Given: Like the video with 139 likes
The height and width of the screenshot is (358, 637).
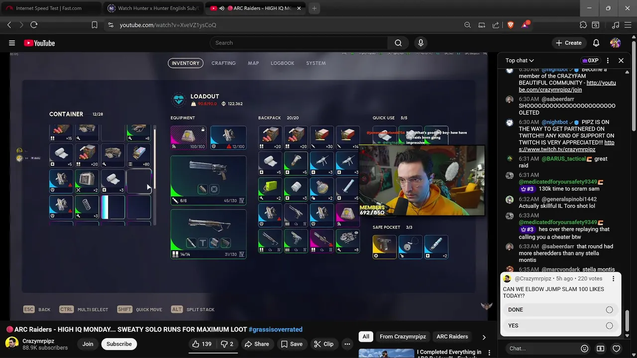Looking at the screenshot, I should pos(202,344).
